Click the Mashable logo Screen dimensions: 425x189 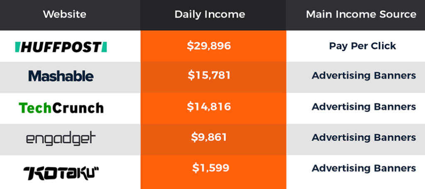tap(61, 76)
